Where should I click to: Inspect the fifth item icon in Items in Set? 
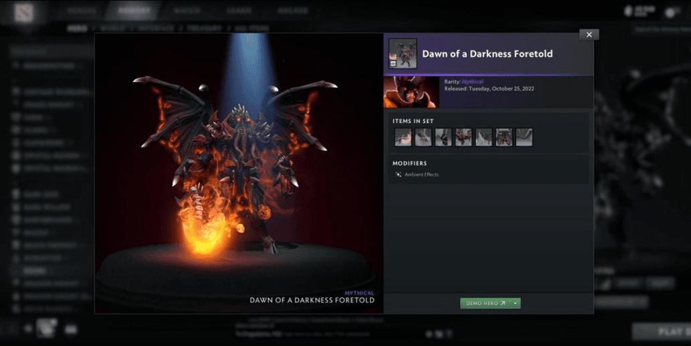tap(483, 137)
